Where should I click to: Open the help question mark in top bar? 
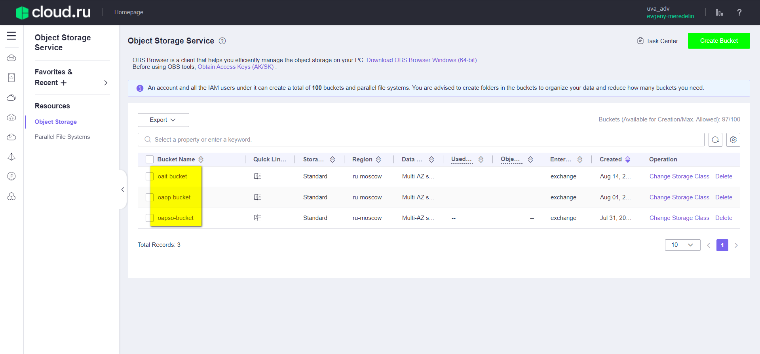click(x=739, y=13)
